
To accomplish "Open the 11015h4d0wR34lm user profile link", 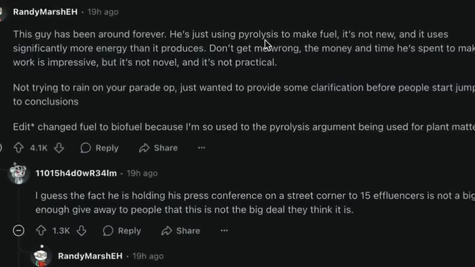I will (76, 173).
